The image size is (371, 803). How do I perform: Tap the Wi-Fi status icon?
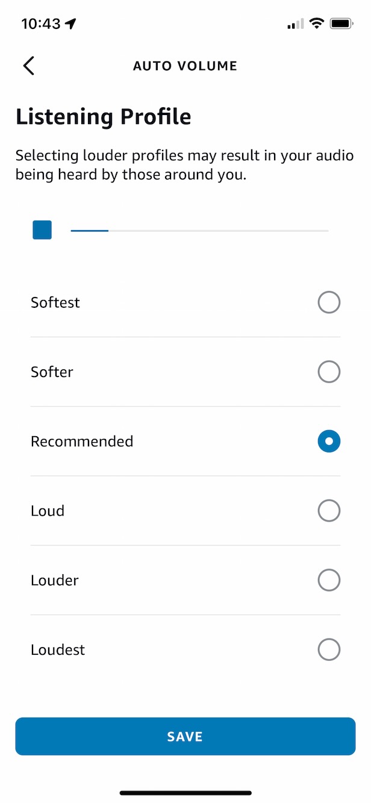[316, 24]
